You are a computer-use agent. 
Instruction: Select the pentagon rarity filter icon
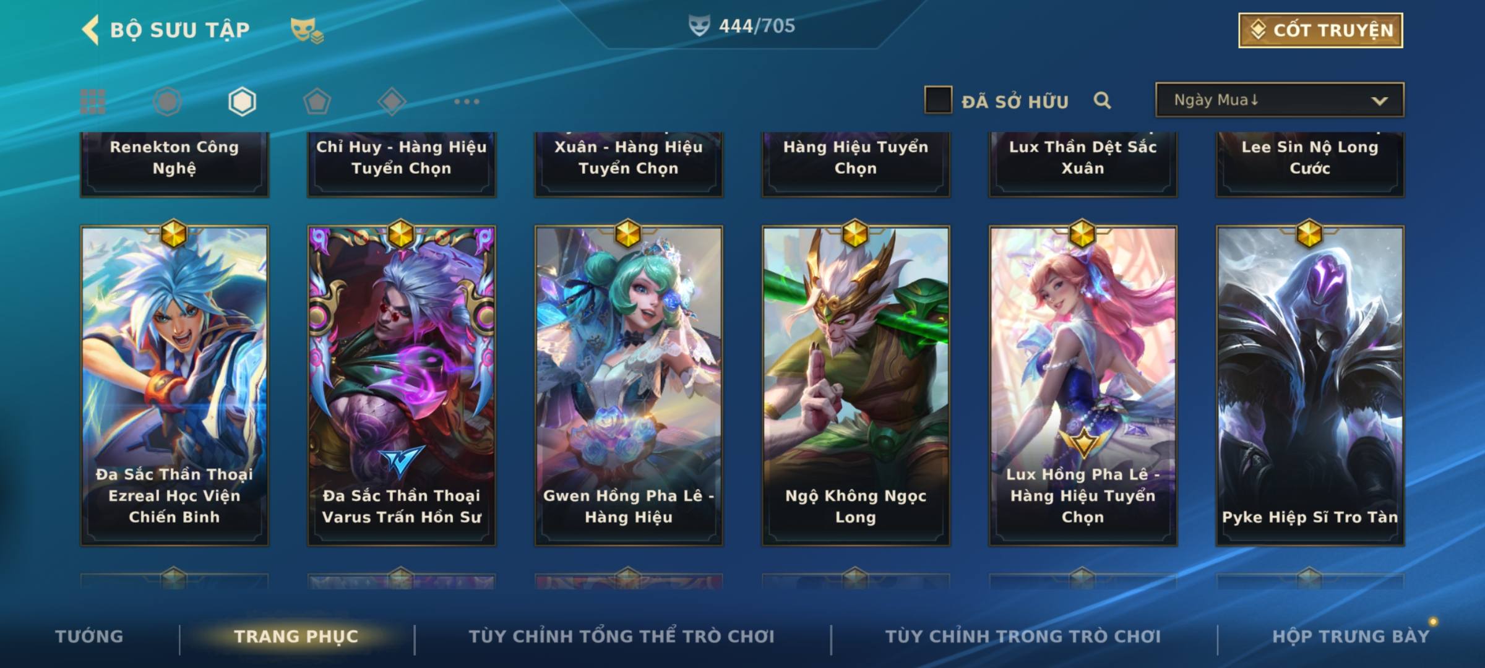[x=317, y=101]
